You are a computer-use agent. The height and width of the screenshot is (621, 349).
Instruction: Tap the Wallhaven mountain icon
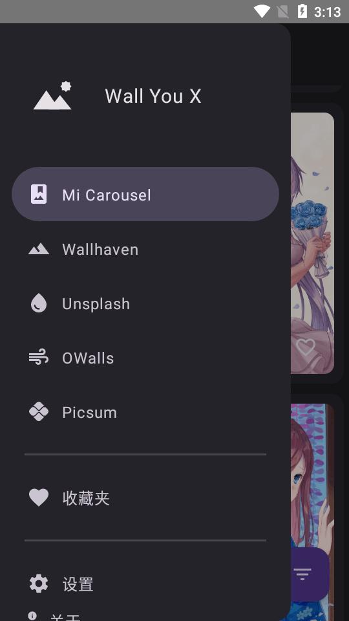[39, 249]
